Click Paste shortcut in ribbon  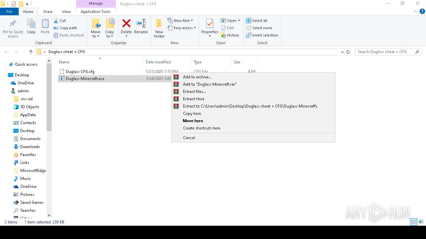69,35
